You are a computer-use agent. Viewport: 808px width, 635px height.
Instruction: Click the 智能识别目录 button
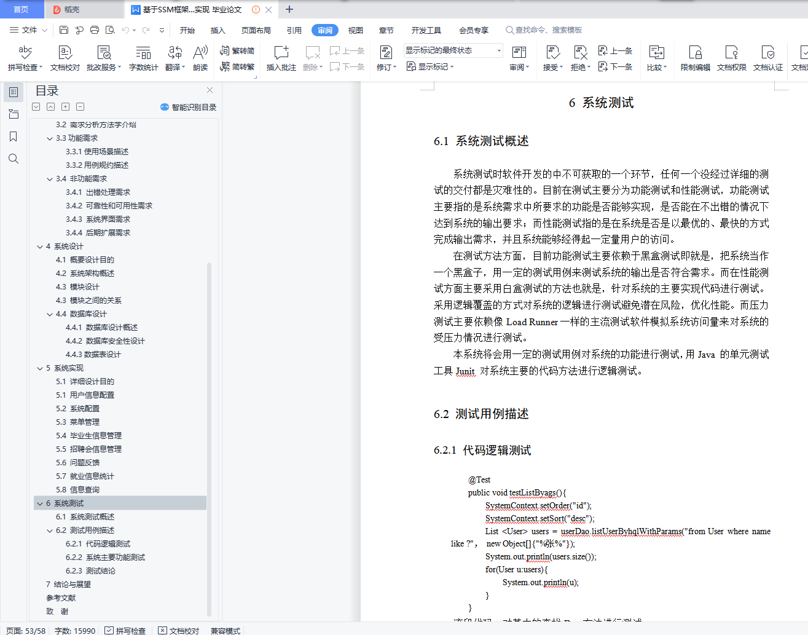tap(189, 107)
